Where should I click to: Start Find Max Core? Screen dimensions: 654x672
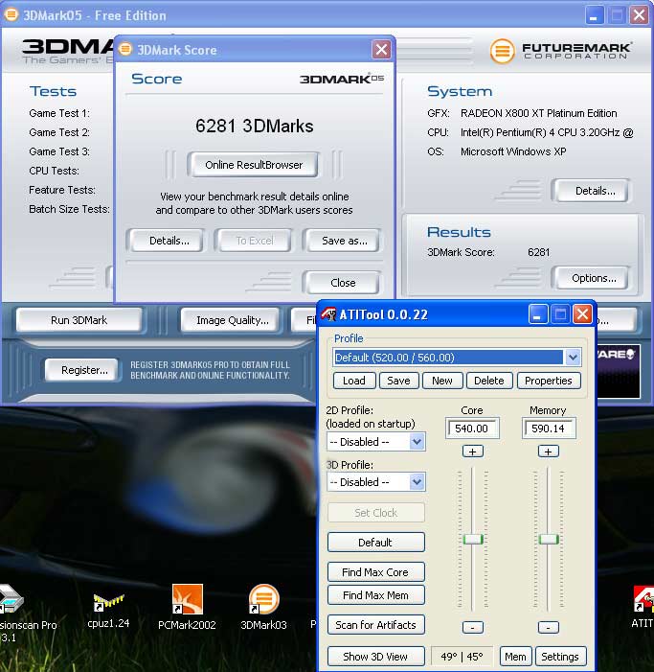375,572
